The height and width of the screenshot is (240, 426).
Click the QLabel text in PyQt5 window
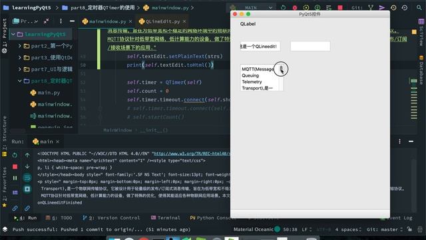pos(248,24)
